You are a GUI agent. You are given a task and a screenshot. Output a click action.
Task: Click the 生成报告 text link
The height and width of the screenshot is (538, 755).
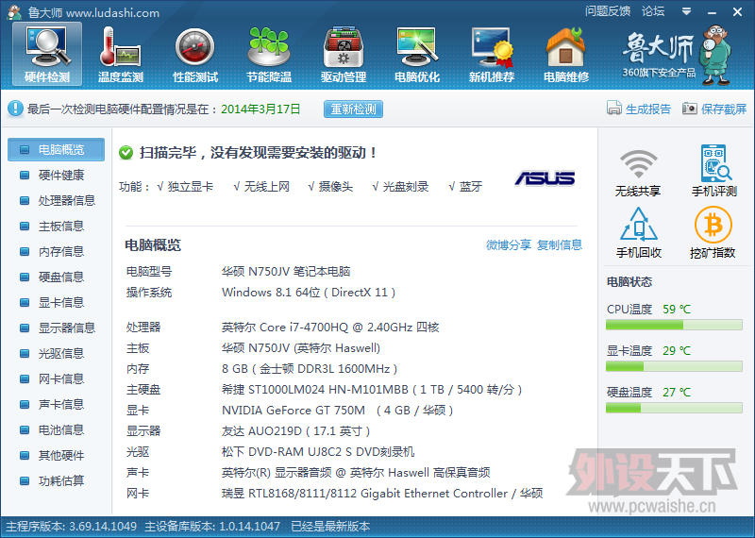coord(648,109)
